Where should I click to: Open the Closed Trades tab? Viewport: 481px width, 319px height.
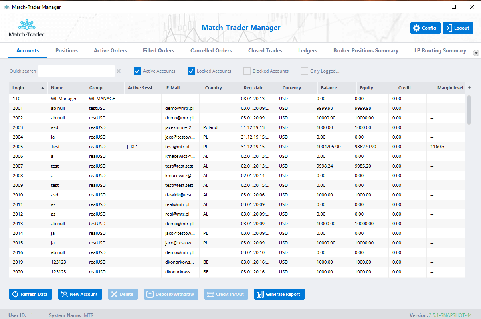265,50
